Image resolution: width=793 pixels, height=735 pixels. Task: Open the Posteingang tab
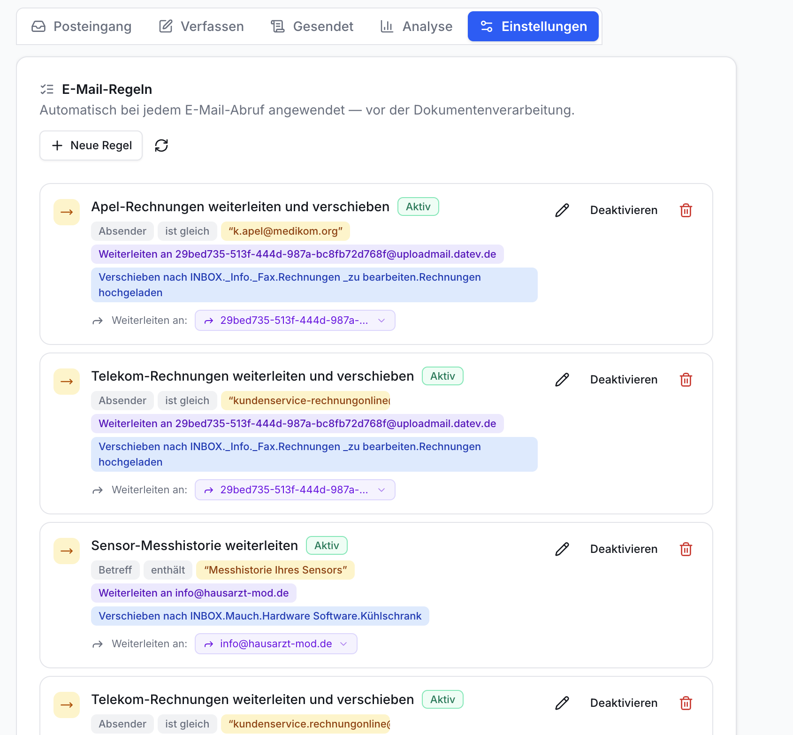tap(82, 26)
